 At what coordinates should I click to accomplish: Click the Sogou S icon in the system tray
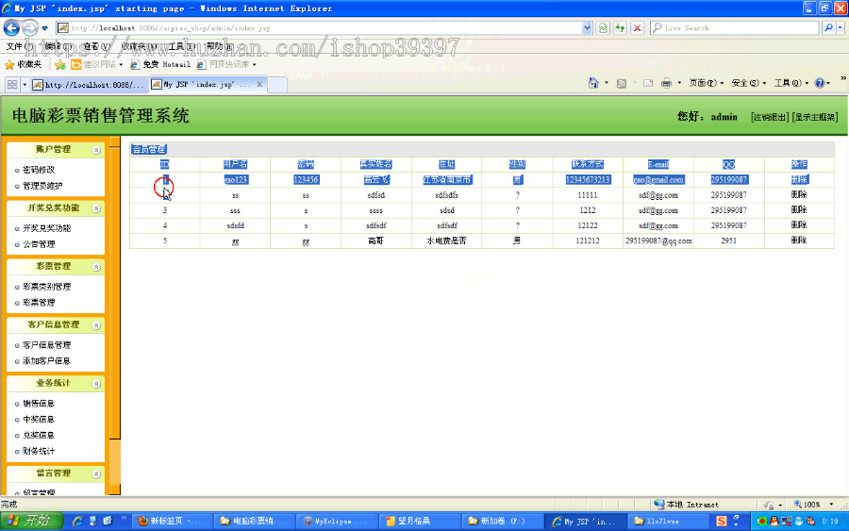[x=721, y=521]
